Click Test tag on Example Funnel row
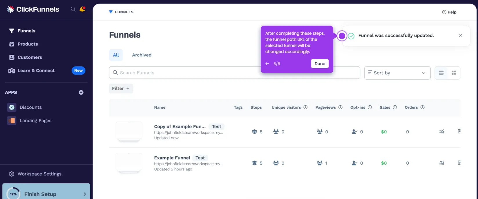The width and height of the screenshot is (478, 199). 200,158
